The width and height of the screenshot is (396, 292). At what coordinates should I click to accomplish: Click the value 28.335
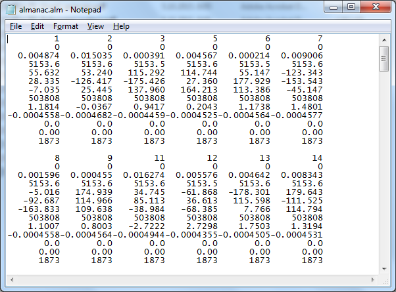pyautogui.click(x=44, y=81)
